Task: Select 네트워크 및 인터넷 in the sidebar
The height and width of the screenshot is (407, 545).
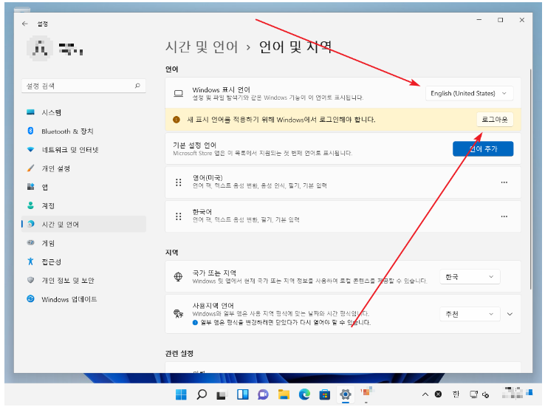Action: pyautogui.click(x=83, y=150)
